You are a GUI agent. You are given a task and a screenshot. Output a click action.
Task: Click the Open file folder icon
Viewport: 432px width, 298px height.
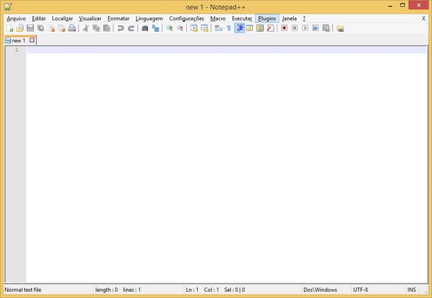(20, 28)
